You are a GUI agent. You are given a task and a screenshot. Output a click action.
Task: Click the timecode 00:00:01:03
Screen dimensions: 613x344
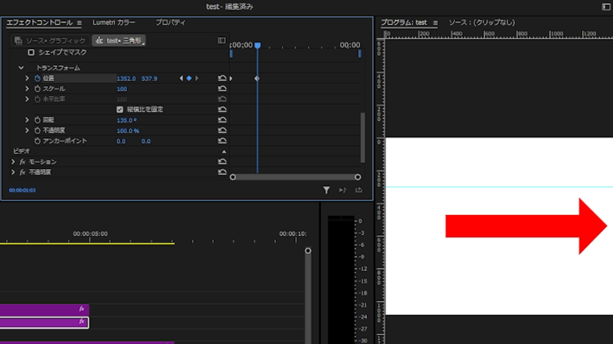(22, 191)
